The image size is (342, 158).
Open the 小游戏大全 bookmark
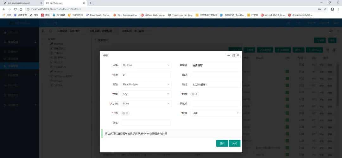75,15
